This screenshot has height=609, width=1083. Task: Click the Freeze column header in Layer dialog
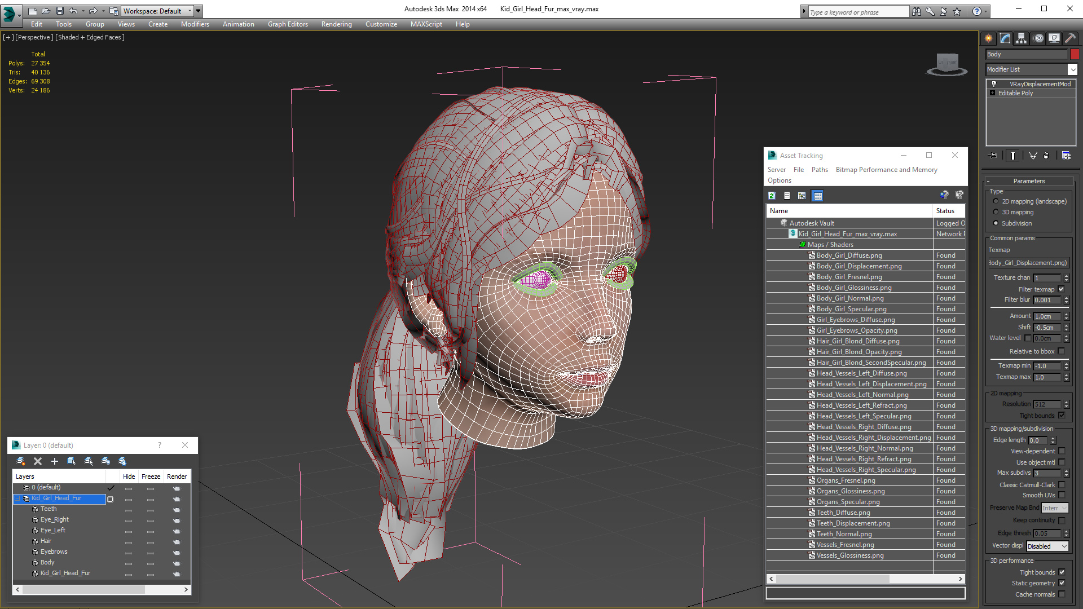click(x=151, y=476)
